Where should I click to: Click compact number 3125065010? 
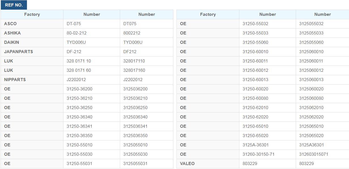[x=311, y=126]
